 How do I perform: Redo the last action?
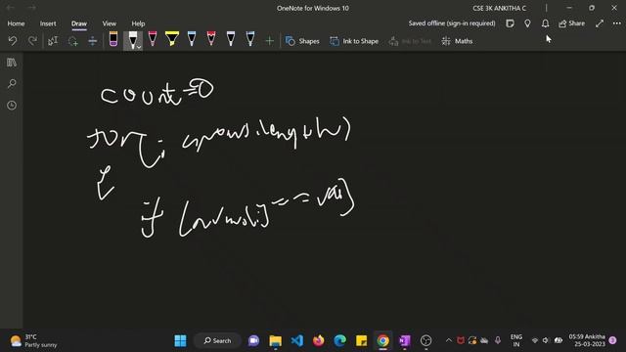(x=32, y=41)
